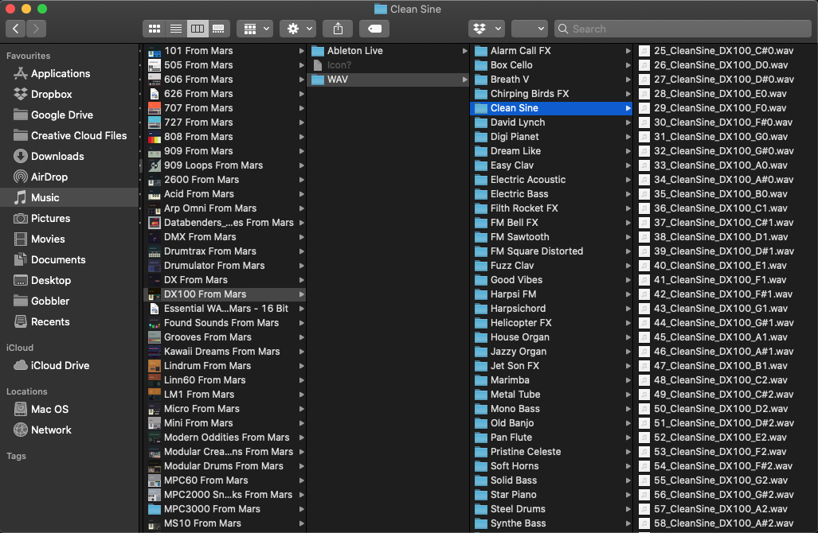This screenshot has width=818, height=533.
Task: Select 53_CleanSine_DX100_F2.wav file
Action: [x=726, y=452]
